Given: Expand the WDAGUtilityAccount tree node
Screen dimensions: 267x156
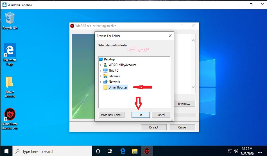Looking at the screenshot, I should click(101, 65).
